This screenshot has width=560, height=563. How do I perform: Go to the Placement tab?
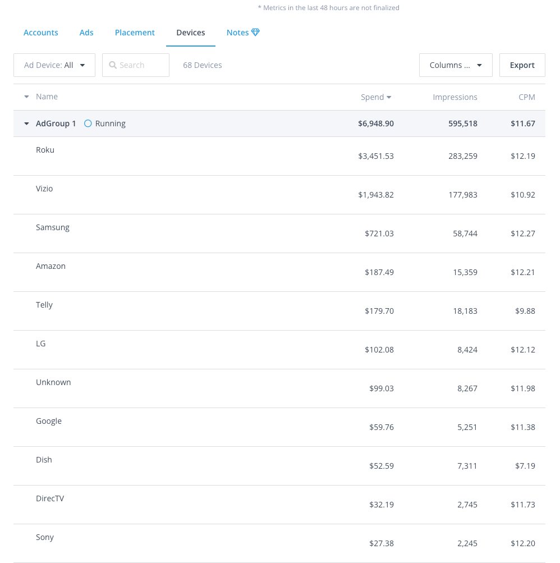point(135,33)
